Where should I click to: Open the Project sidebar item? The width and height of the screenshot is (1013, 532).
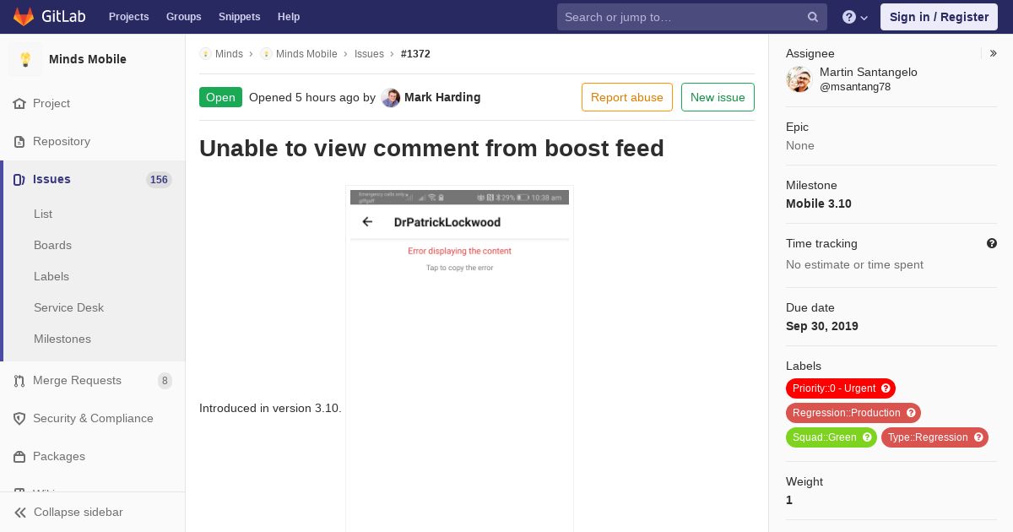(93, 104)
